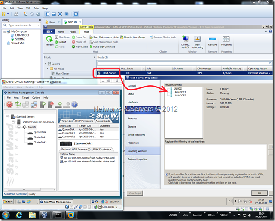
Task: Click the revert to snapshot clock icon
Action: click(x=32, y=14)
